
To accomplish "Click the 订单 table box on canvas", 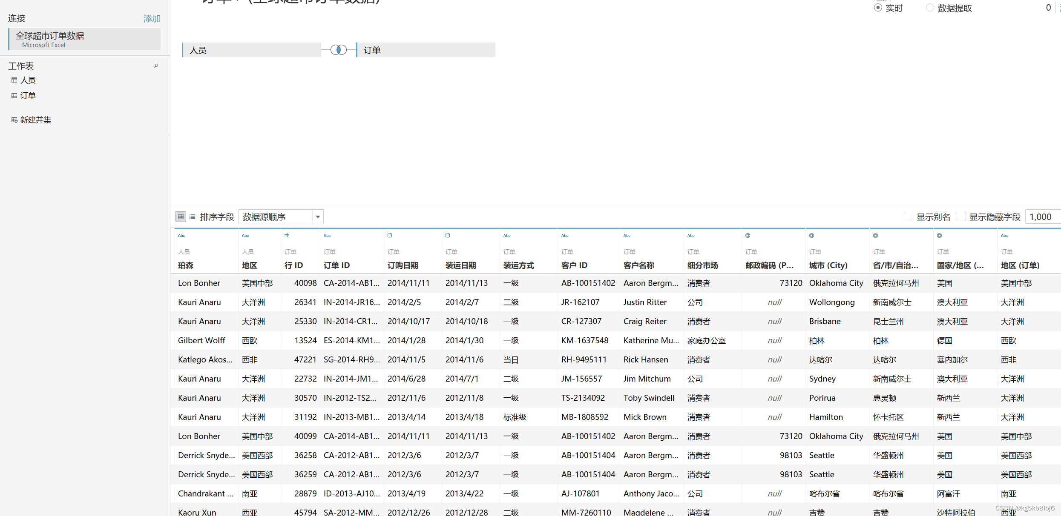I will coord(426,50).
